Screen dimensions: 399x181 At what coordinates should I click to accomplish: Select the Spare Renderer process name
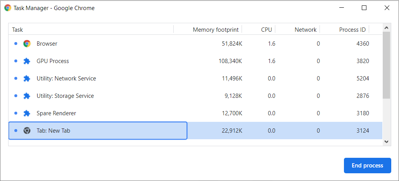[56, 113]
